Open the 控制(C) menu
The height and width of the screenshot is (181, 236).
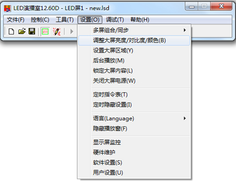coord(40,20)
